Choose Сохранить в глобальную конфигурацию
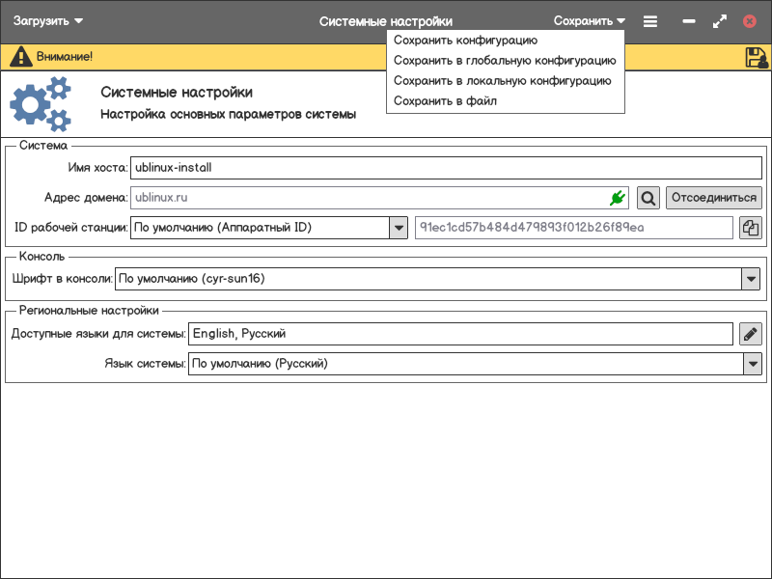 pyautogui.click(x=504, y=61)
